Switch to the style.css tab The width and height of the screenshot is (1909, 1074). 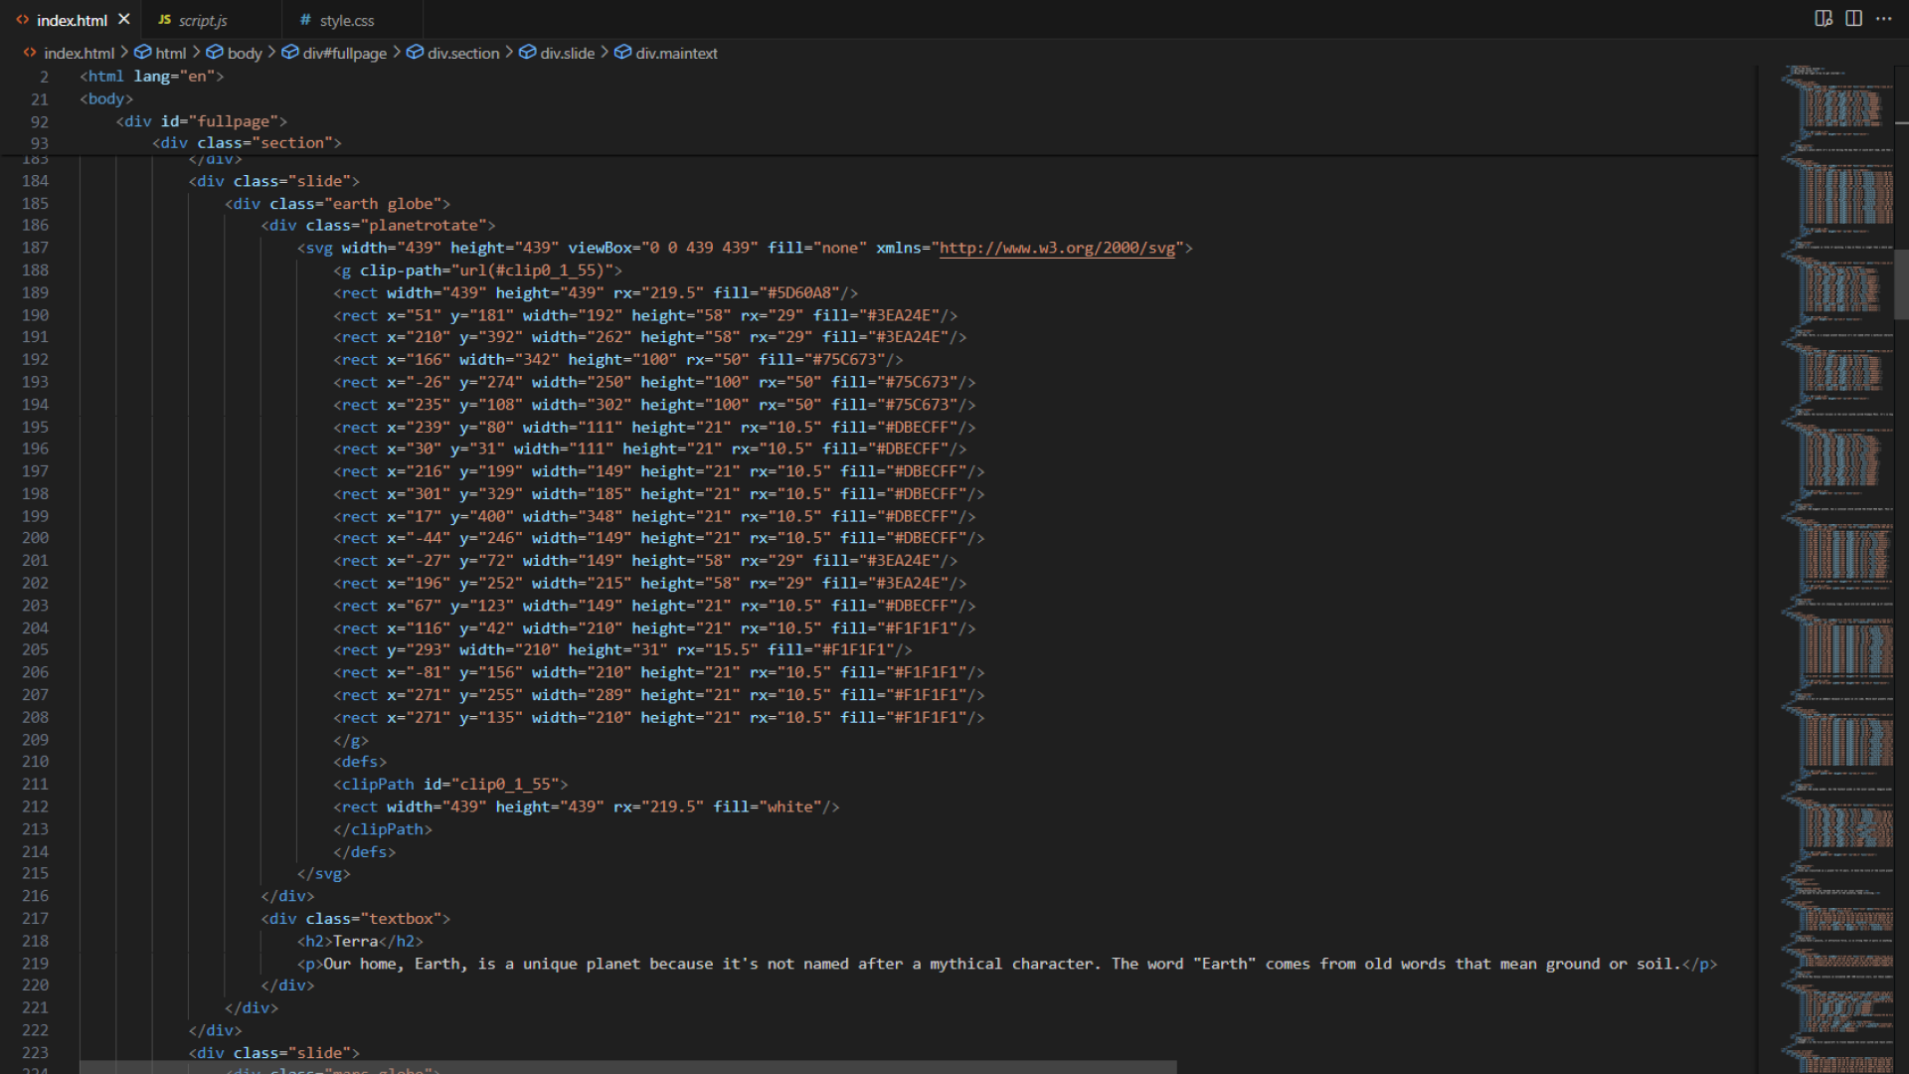[346, 20]
